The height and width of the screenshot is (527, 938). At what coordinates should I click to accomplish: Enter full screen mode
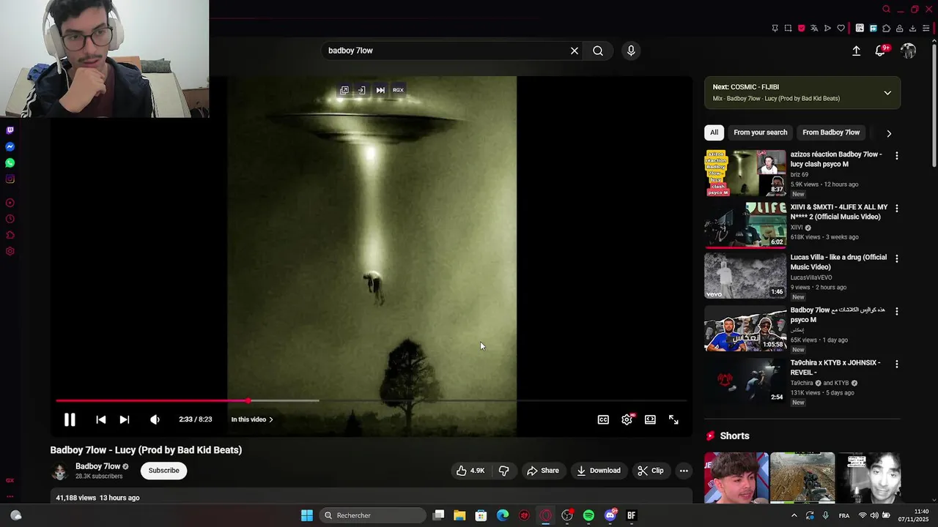coord(673,419)
